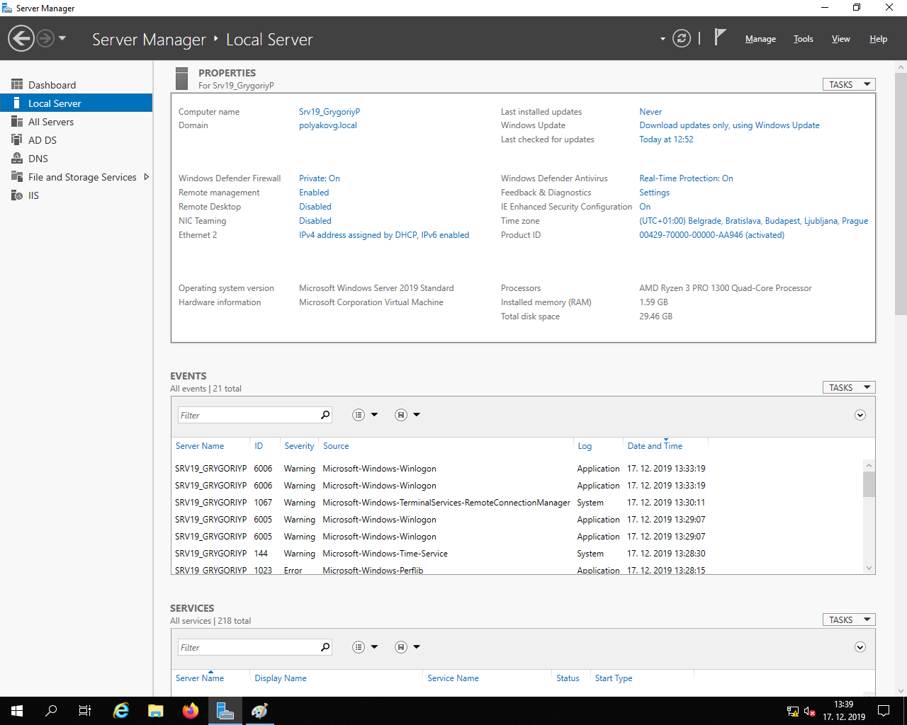Screen dimensions: 907x725
Task: Click Windows Defender Firewall Private: On
Action: tap(320, 178)
